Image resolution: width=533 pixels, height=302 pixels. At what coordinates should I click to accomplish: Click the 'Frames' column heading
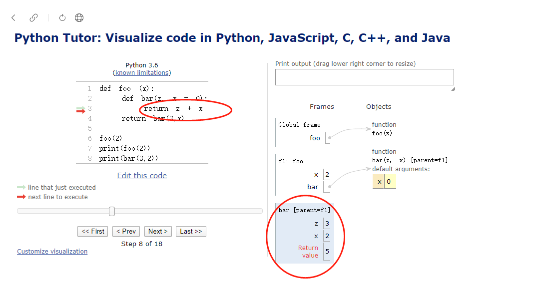click(322, 107)
